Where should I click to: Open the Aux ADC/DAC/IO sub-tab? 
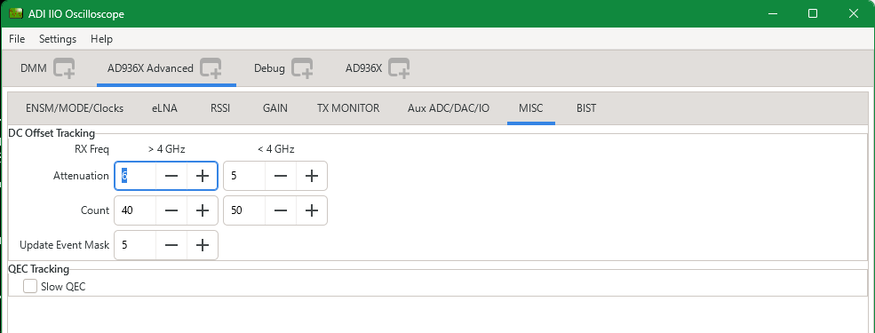(x=449, y=108)
